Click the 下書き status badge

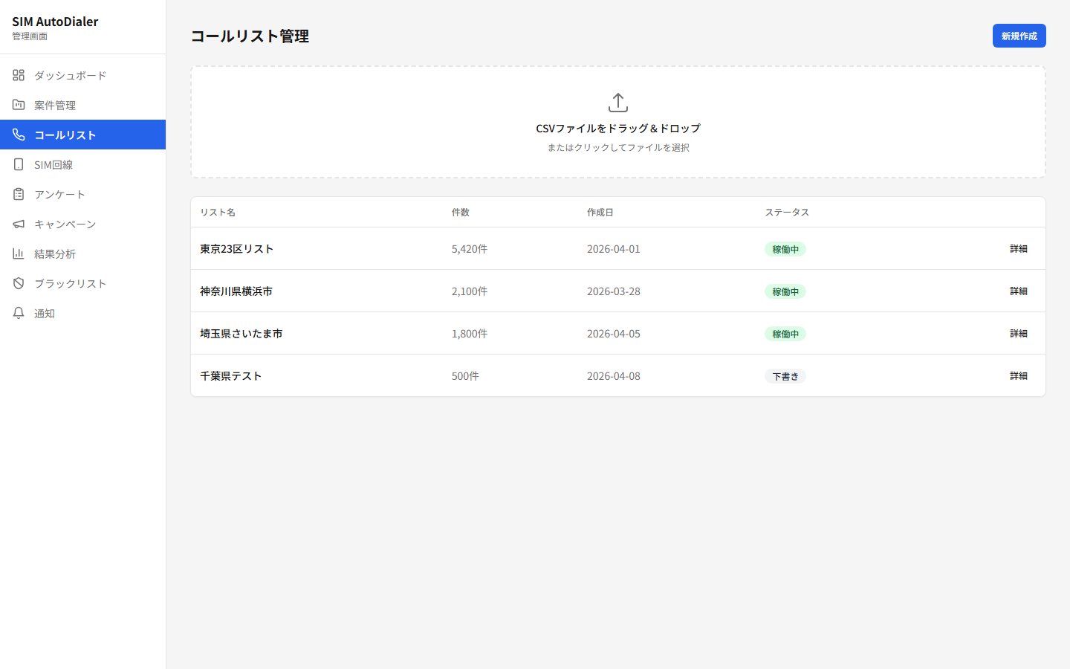[x=785, y=376]
